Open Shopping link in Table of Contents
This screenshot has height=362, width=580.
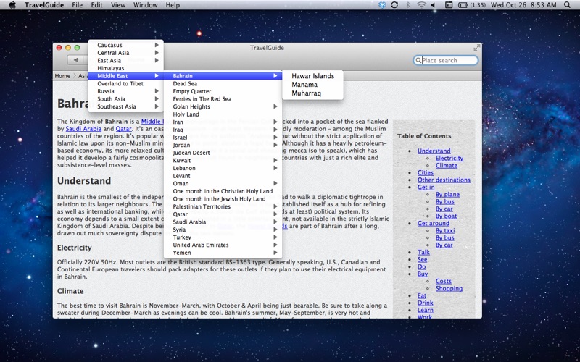point(449,288)
